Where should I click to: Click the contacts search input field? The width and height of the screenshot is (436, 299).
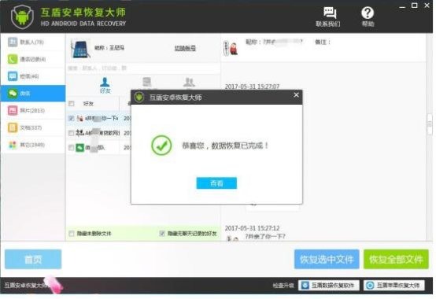pyautogui.click(x=143, y=68)
